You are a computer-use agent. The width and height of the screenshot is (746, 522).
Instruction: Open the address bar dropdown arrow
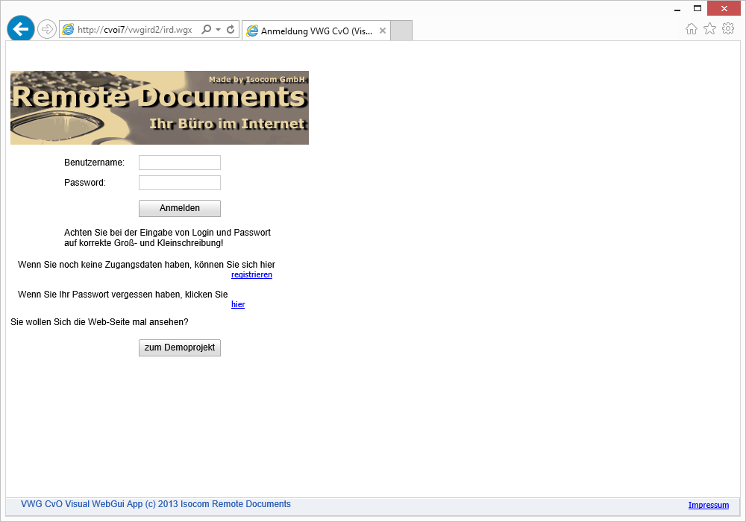pos(218,30)
